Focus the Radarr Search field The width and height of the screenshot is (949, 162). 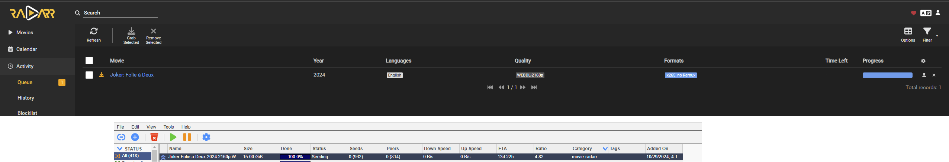coord(120,13)
